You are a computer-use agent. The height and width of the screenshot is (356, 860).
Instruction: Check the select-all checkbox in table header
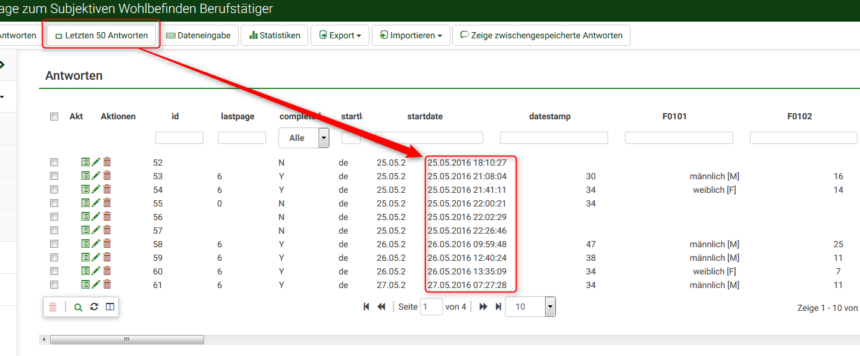pos(54,116)
